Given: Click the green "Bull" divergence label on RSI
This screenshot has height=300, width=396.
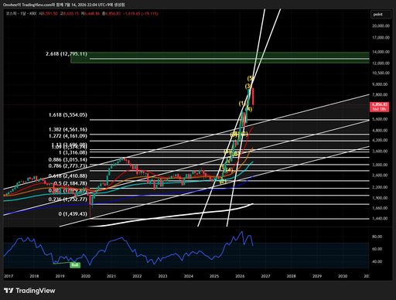Looking at the screenshot, I should point(75,265).
